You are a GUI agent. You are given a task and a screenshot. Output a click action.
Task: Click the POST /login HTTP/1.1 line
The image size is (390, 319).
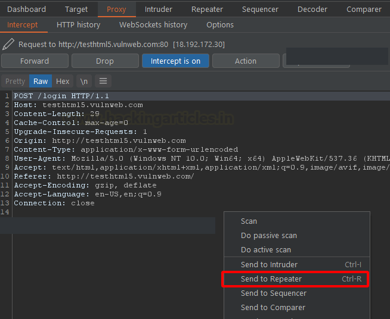61,96
